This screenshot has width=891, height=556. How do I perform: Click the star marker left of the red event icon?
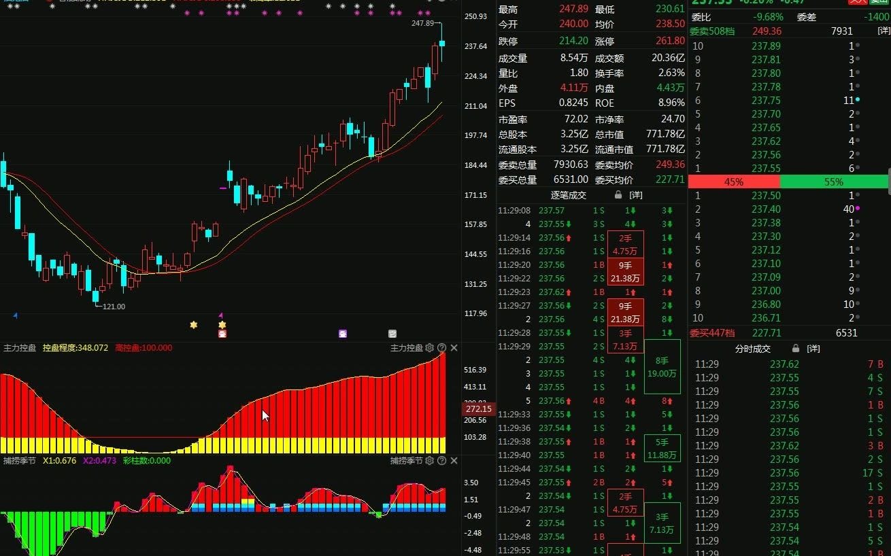coord(194,325)
